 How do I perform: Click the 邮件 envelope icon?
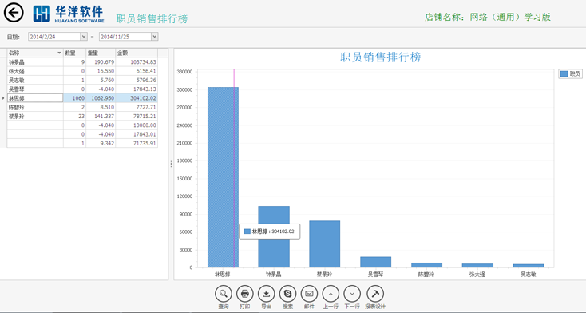(309, 294)
